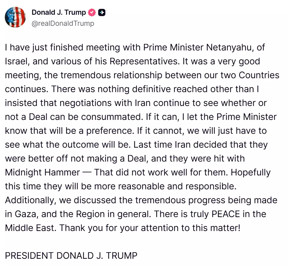Click the PRESIDENT DONALD J. TRUMP signature line
The width and height of the screenshot is (288, 265).
pyautogui.click(x=71, y=256)
